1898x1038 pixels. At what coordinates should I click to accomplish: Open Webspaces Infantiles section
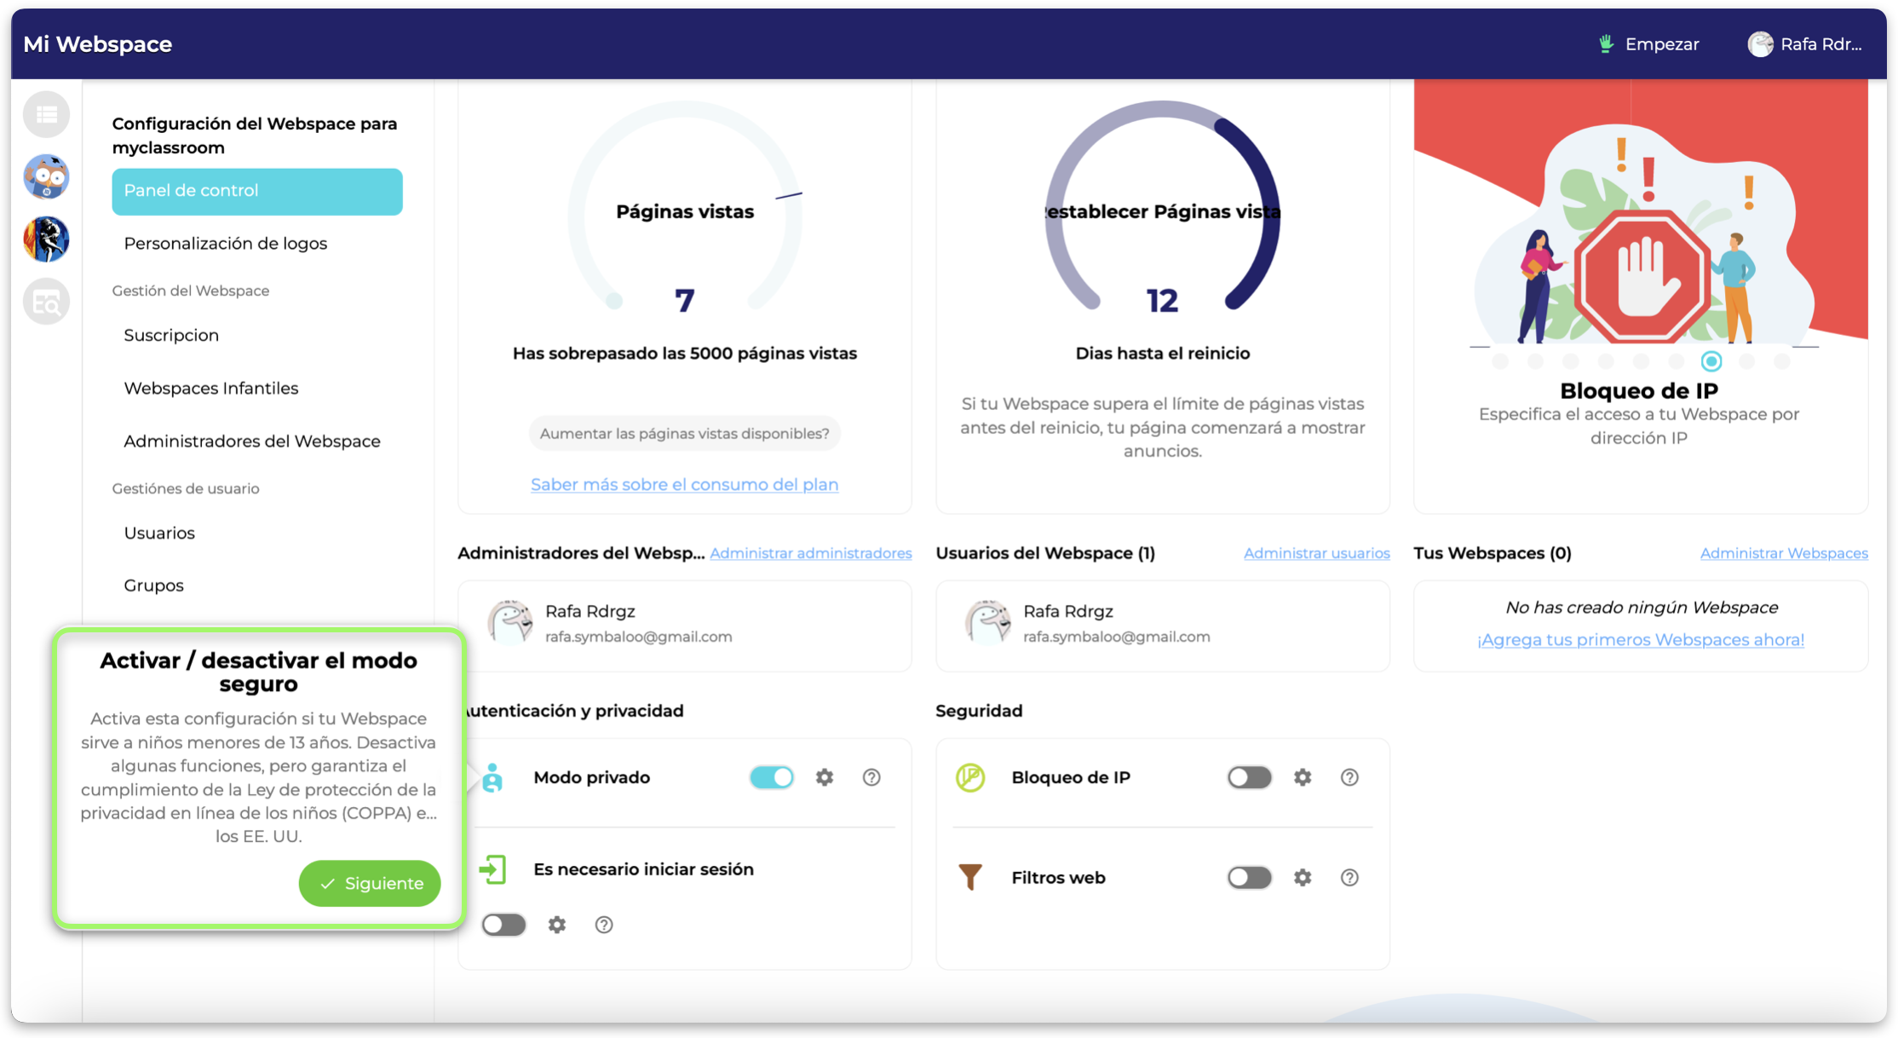click(x=211, y=389)
